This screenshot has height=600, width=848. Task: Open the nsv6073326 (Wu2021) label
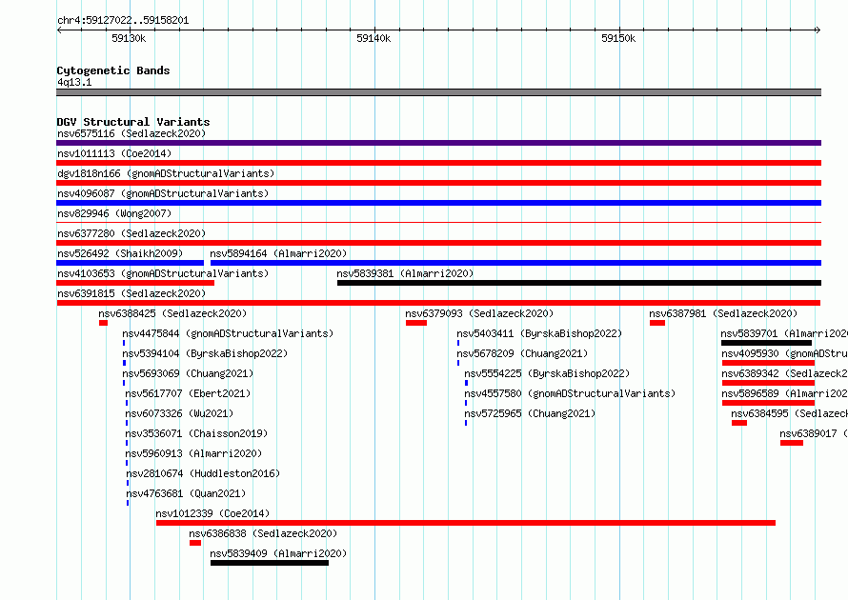click(x=179, y=413)
